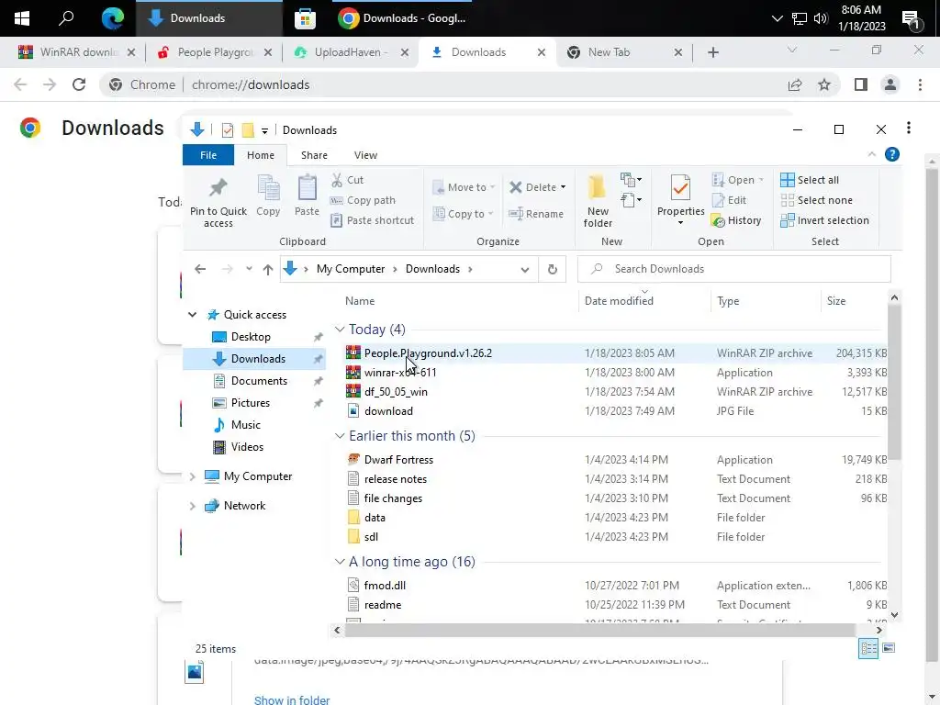
Task: Expand My Computer tree node
Action: 193,476
